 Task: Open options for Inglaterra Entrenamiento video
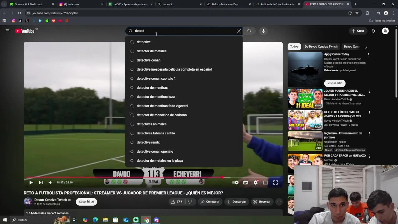pyautogui.click(x=369, y=134)
